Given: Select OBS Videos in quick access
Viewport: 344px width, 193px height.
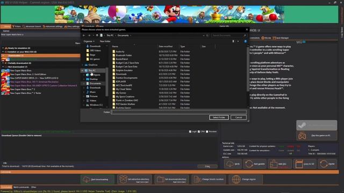Looking at the screenshot, I should tap(95, 50).
